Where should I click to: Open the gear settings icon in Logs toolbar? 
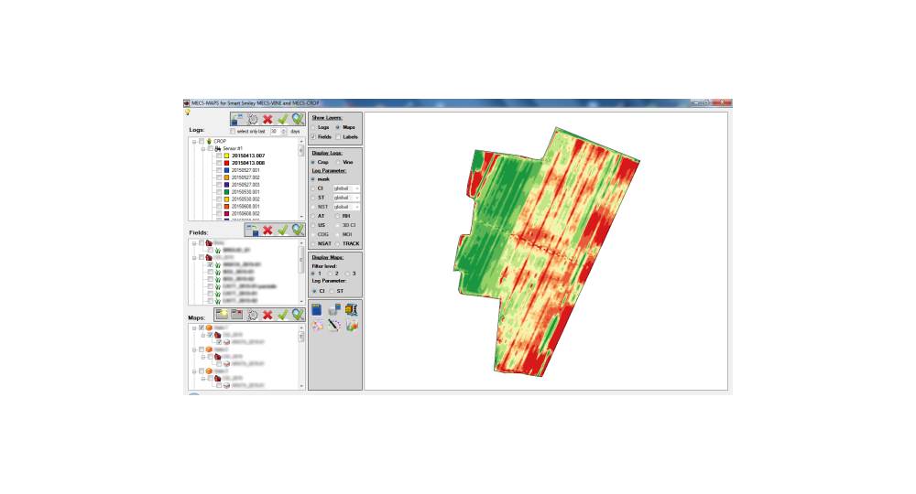(x=253, y=119)
